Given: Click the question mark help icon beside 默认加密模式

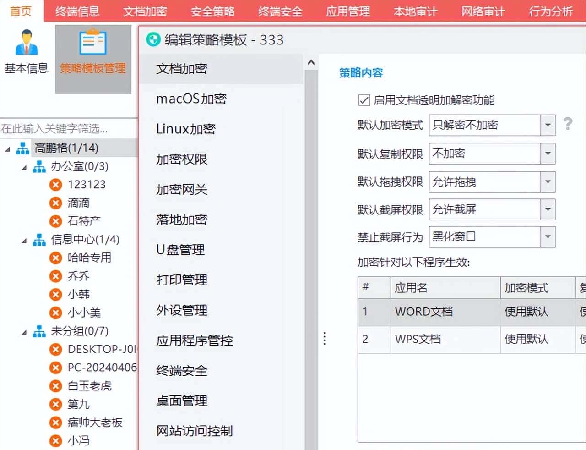Looking at the screenshot, I should pos(568,125).
